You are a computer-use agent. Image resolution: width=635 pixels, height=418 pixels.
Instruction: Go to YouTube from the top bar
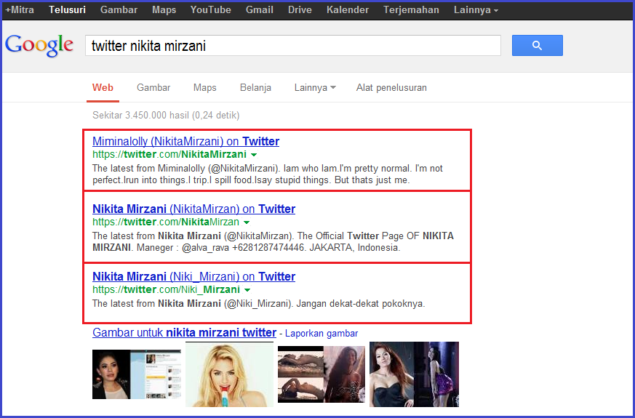[x=211, y=9]
